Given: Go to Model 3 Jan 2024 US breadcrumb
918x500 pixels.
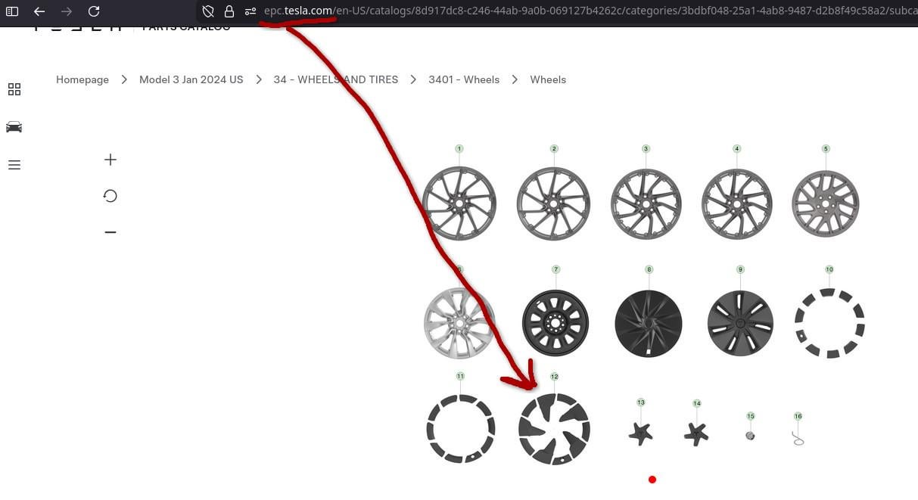Looking at the screenshot, I should 191,79.
